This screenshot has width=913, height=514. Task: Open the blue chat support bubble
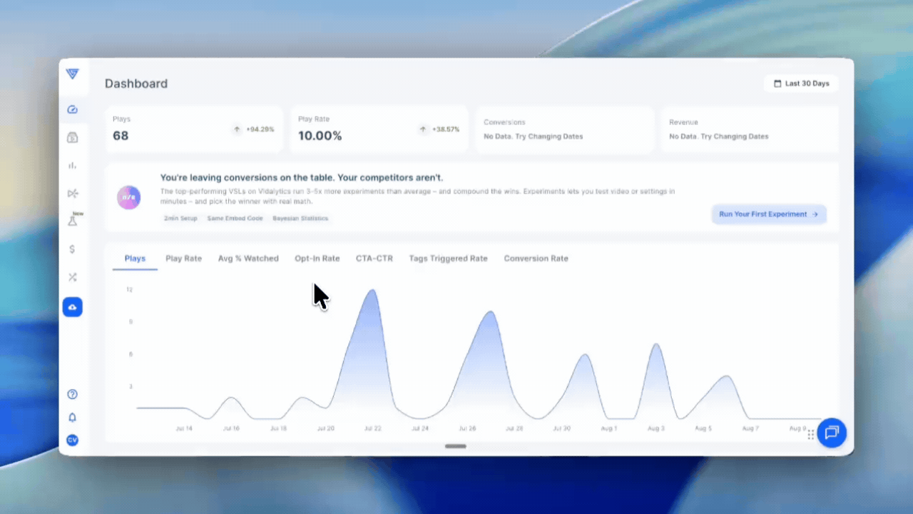click(x=832, y=433)
